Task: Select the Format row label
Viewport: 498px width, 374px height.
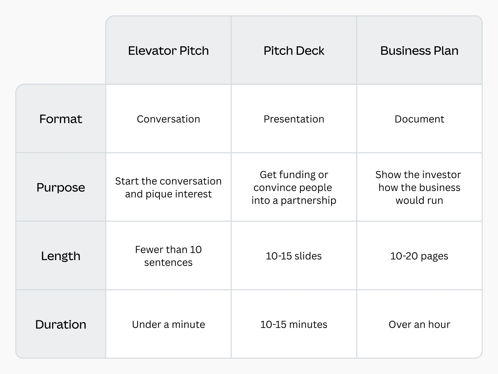Action: click(61, 119)
